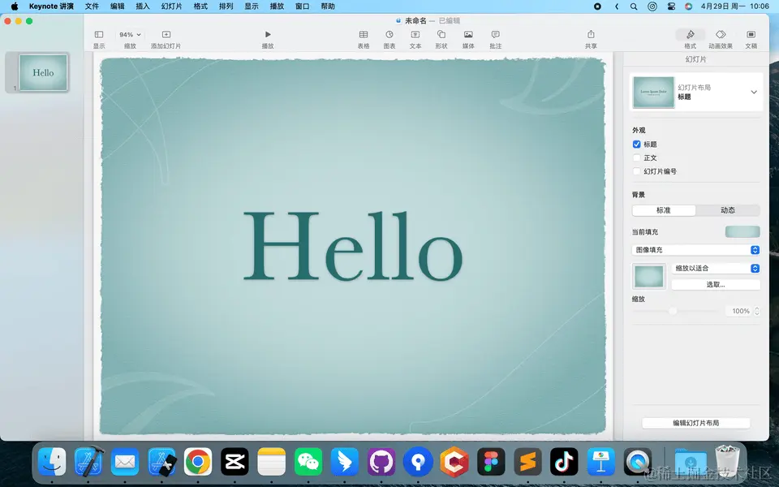Open Control Center in menu bar
The image size is (779, 487).
point(671,6)
